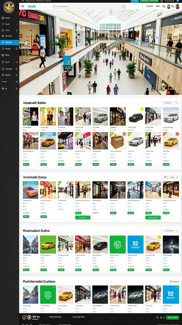The height and width of the screenshot is (325, 182).
Task: Click the green button under the yellow taxi card with the blue badge
Action: [44, 164]
